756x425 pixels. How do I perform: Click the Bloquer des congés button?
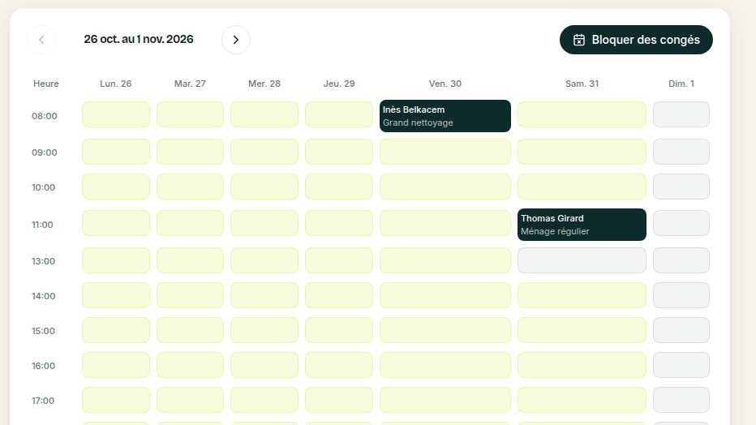pyautogui.click(x=636, y=40)
